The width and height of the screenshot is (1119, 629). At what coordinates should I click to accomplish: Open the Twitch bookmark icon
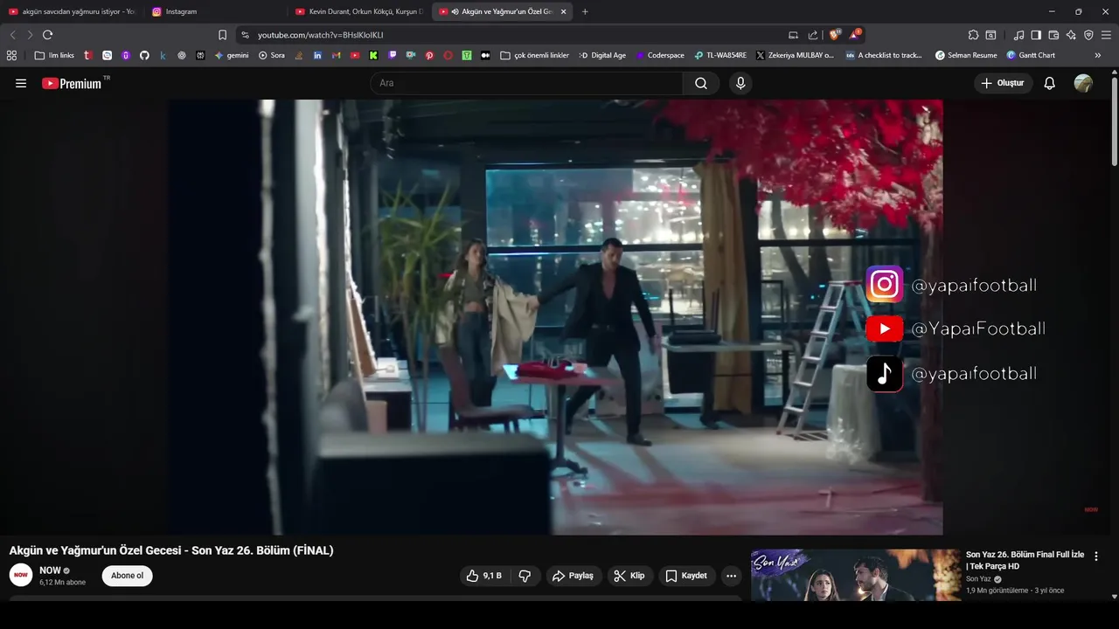[392, 55]
